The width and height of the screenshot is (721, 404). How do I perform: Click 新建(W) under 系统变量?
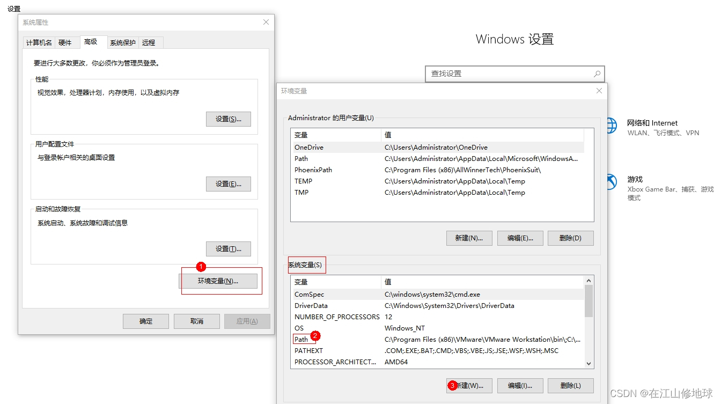[469, 385]
